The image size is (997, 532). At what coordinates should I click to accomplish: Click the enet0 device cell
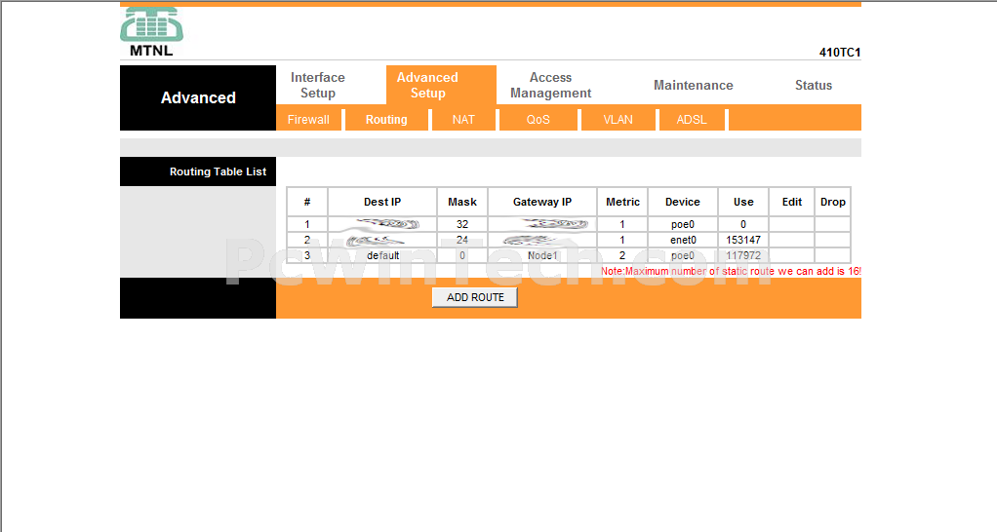point(683,240)
